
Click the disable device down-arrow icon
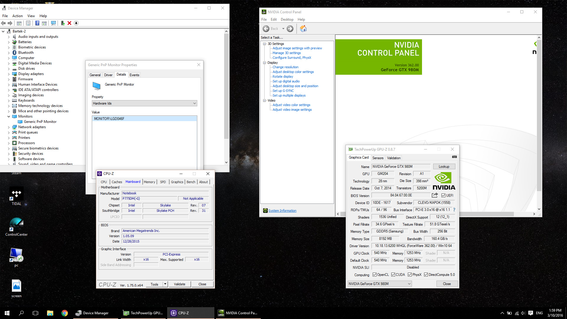tap(76, 23)
